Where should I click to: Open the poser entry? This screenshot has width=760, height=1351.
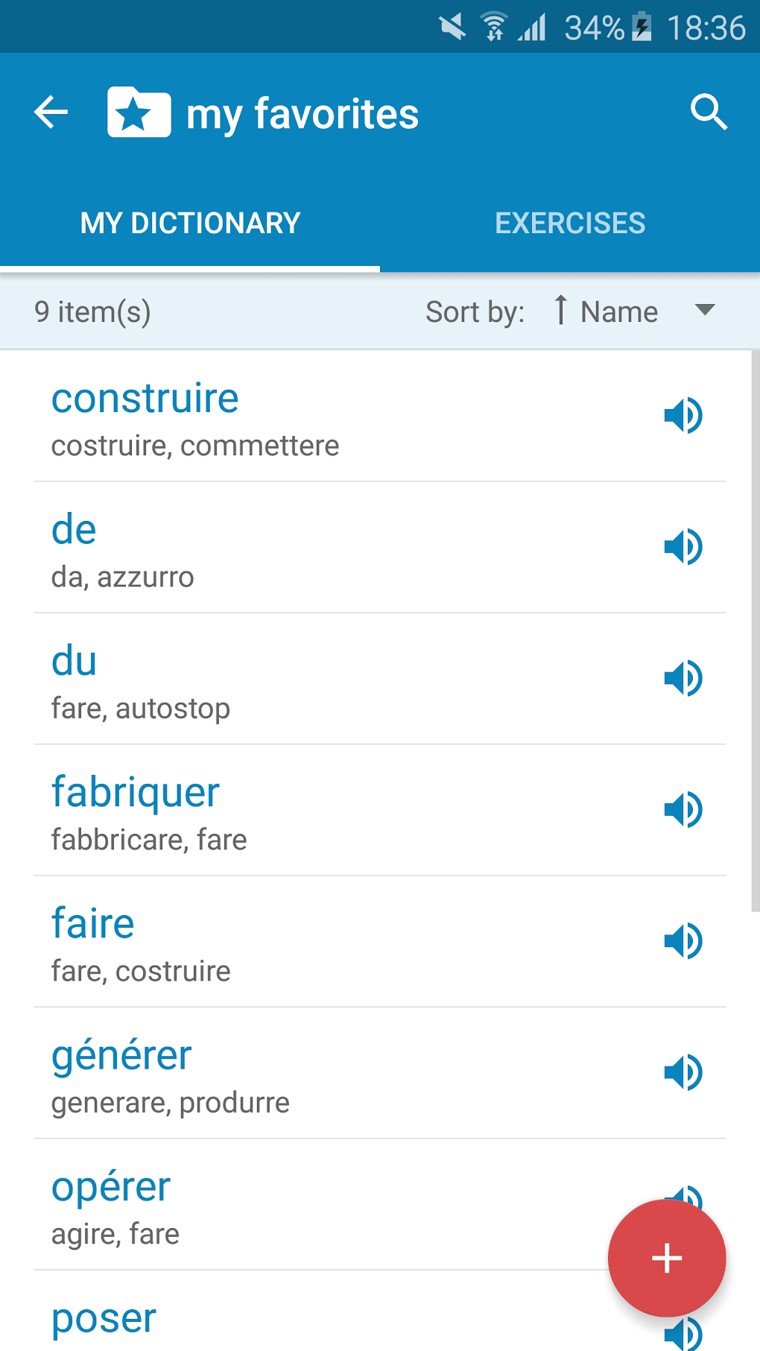point(104,1318)
